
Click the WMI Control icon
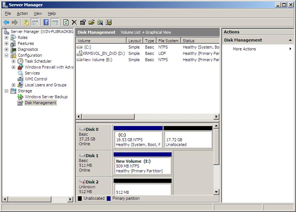20,79
